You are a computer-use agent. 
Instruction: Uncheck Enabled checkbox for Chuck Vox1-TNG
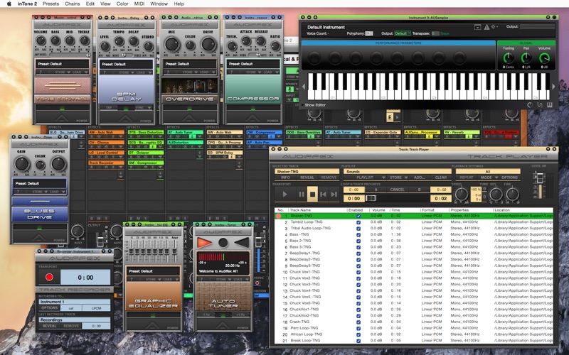pos(358,272)
